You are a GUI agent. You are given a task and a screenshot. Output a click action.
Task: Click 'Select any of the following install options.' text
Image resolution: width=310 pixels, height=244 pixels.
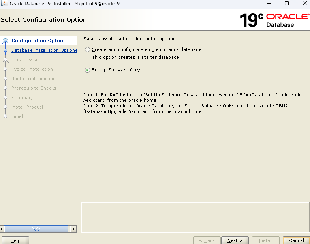tap(130, 39)
